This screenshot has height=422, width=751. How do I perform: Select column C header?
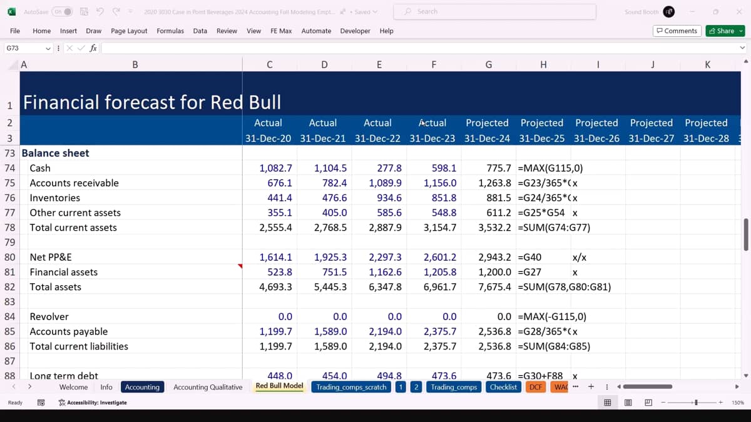pos(269,64)
